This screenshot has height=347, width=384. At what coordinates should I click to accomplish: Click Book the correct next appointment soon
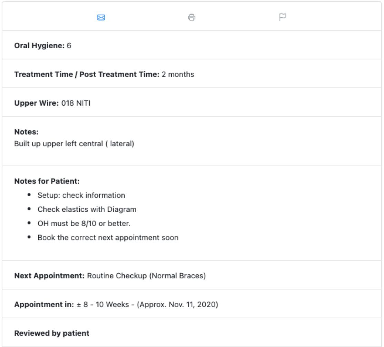tap(108, 238)
